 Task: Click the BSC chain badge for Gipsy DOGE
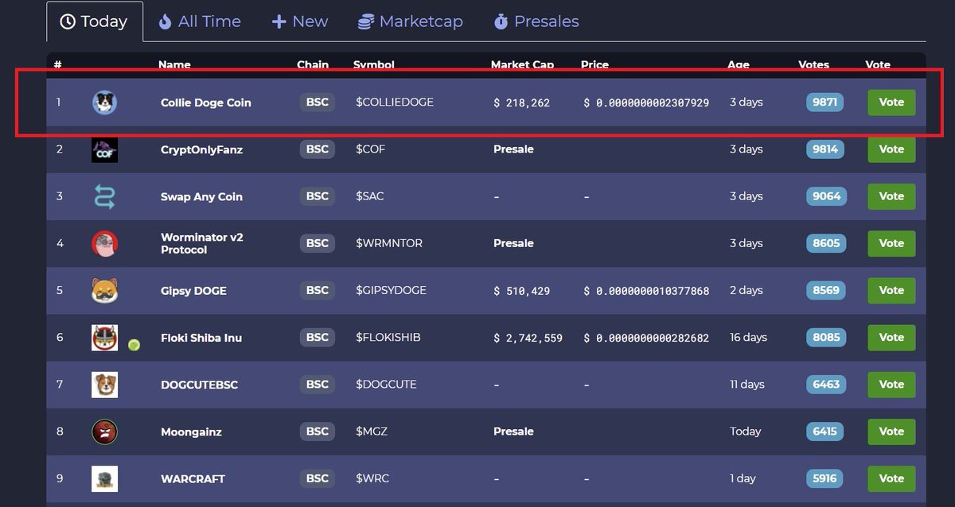[x=318, y=290]
